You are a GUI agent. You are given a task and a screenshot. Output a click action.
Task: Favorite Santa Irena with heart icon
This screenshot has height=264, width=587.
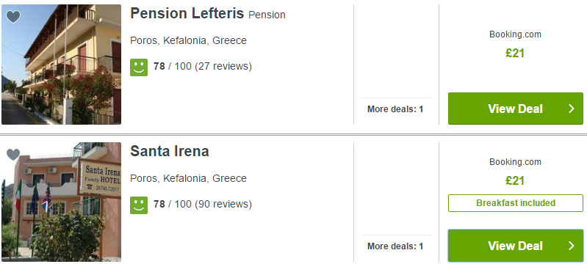(x=13, y=154)
